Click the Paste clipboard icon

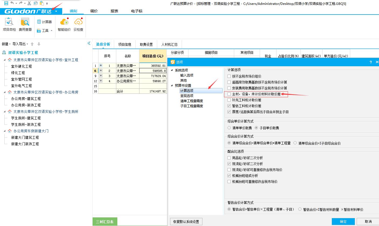tap(42, 3)
